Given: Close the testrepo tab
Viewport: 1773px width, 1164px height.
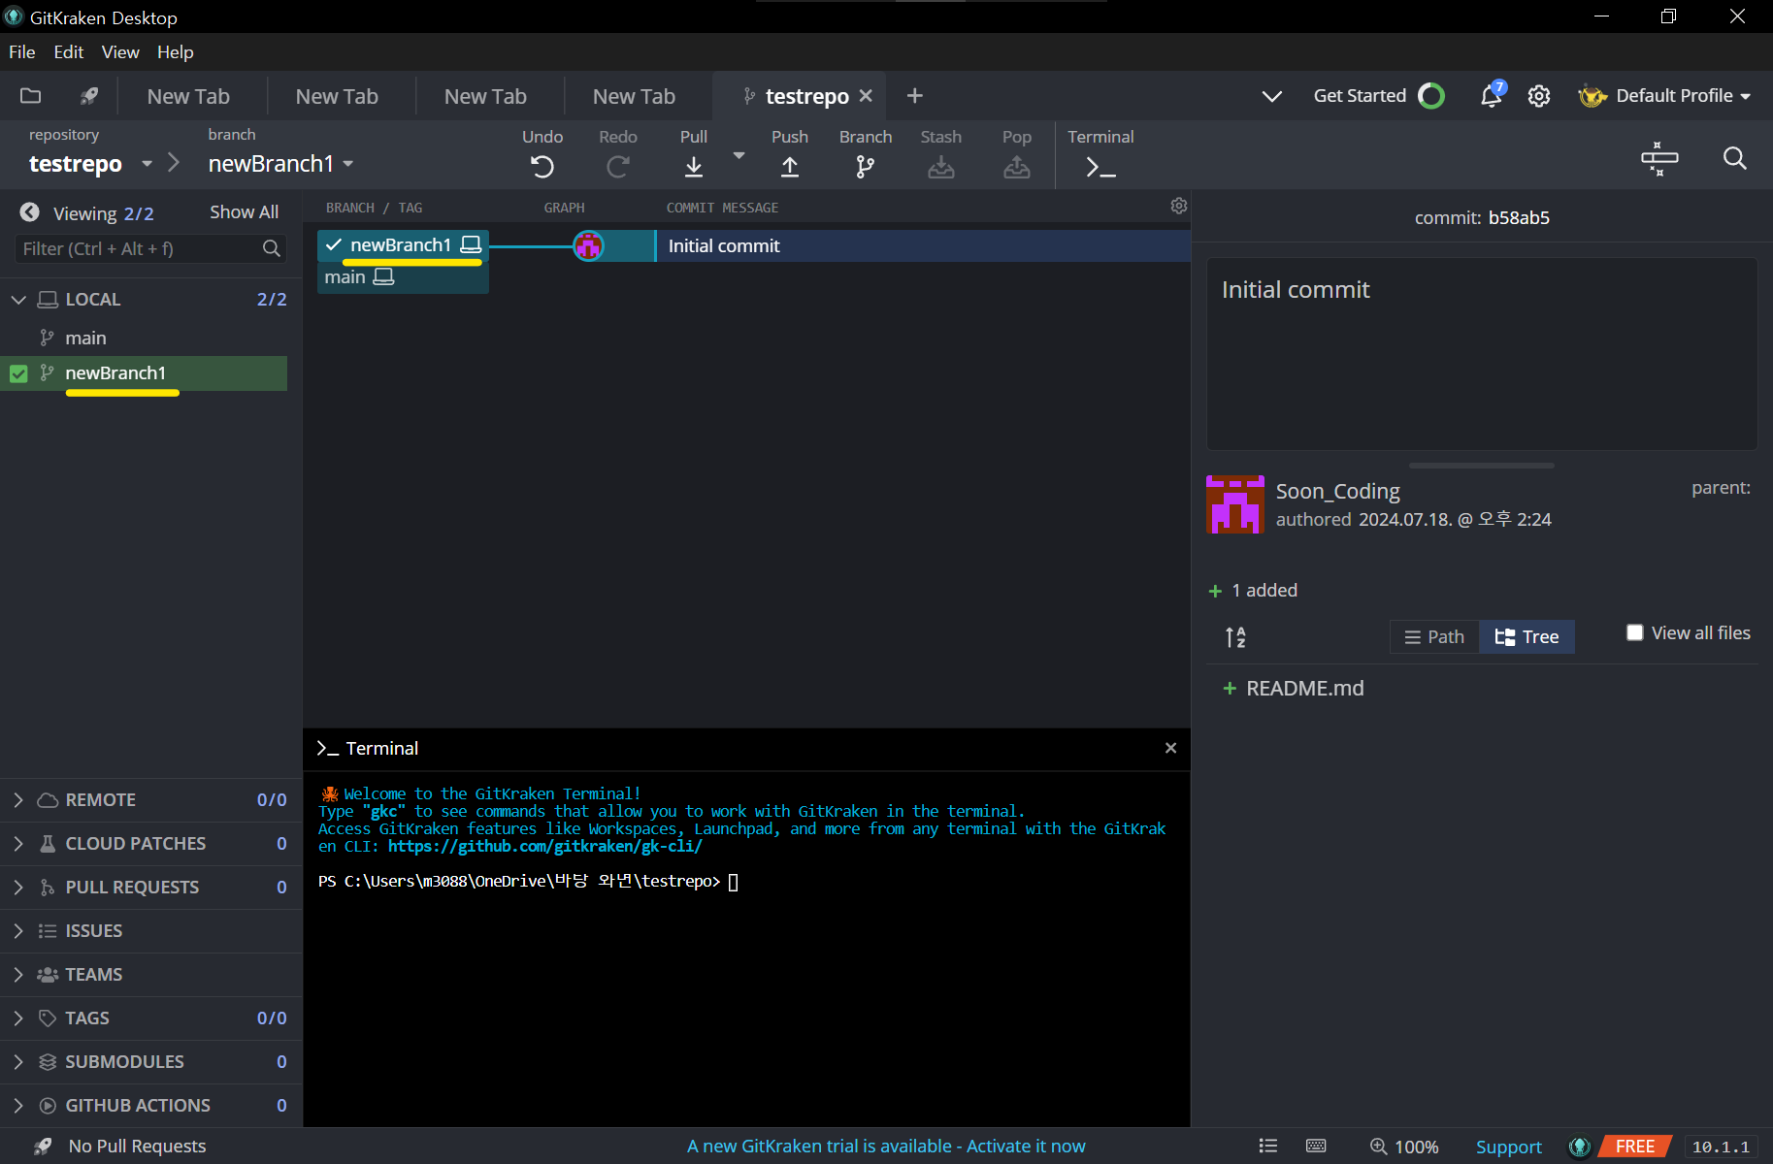Looking at the screenshot, I should (866, 96).
